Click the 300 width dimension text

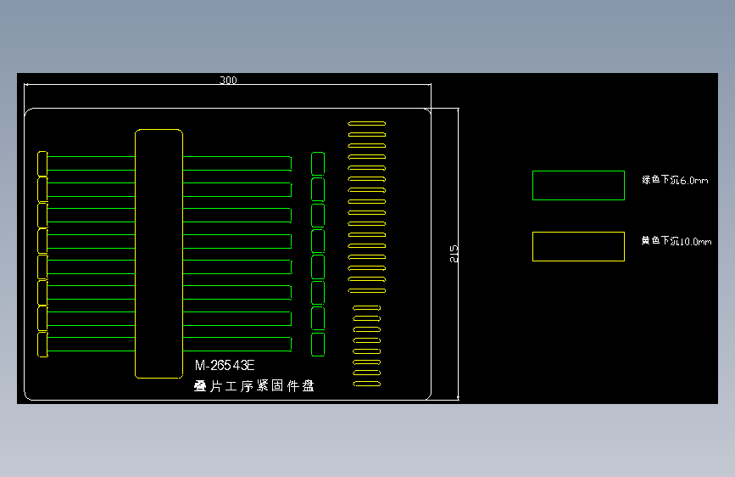[x=228, y=80]
